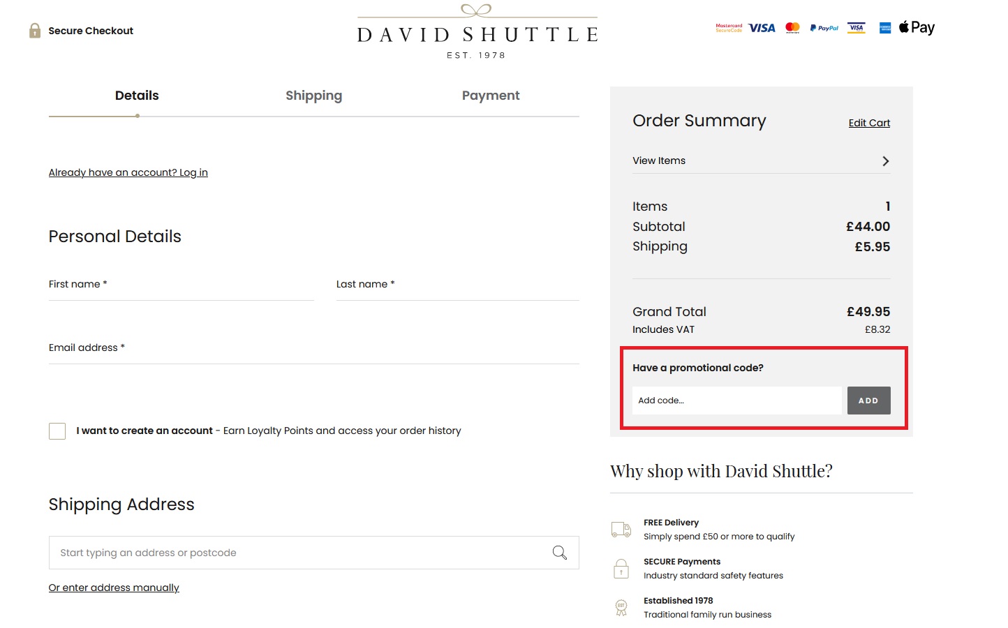Click the address search magnifier icon
This screenshot has height=628, width=1008.
click(x=560, y=553)
